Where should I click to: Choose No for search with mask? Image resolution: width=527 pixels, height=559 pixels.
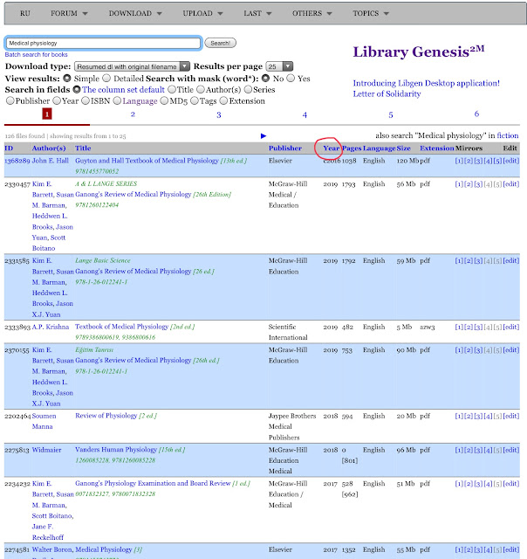[265, 78]
